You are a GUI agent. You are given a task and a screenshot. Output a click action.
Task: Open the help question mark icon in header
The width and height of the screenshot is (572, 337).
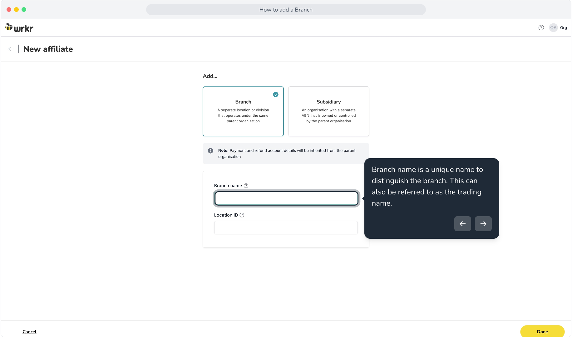point(541,28)
